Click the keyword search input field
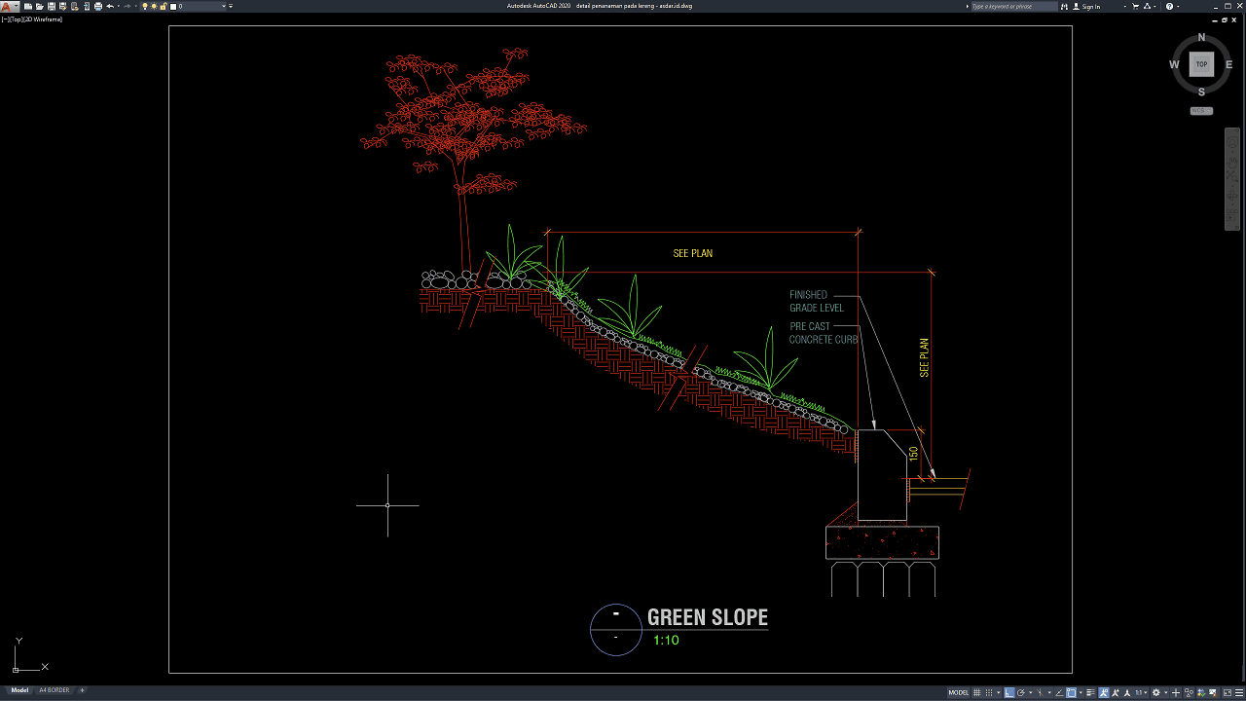Image resolution: width=1246 pixels, height=701 pixels. point(1012,6)
